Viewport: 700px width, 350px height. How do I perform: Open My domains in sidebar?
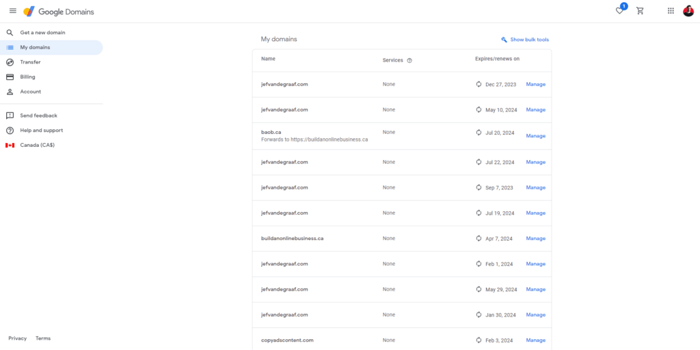pyautogui.click(x=51, y=47)
